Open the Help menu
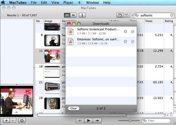The image size is (176, 125). coord(107,3)
